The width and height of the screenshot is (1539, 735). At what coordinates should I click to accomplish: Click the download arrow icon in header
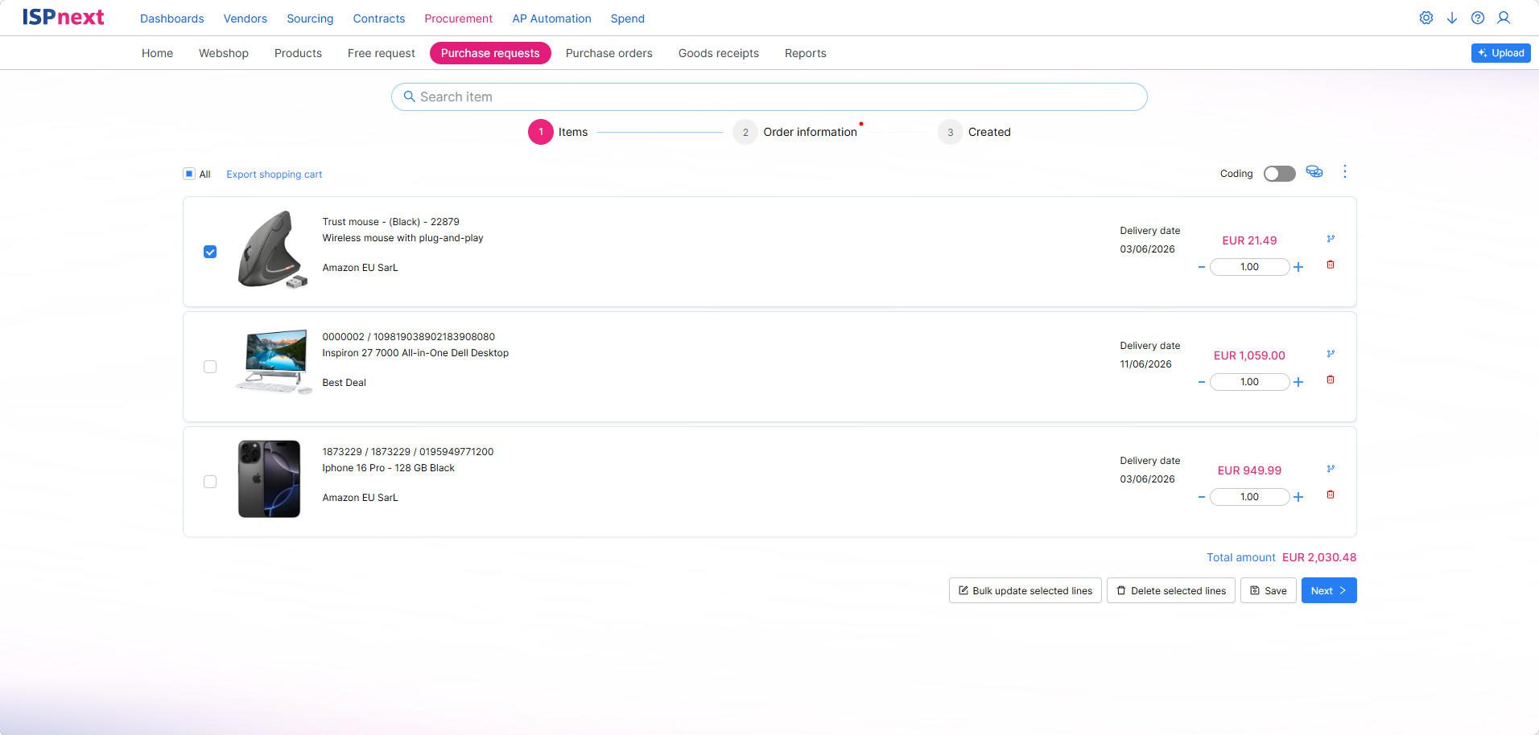coord(1452,18)
